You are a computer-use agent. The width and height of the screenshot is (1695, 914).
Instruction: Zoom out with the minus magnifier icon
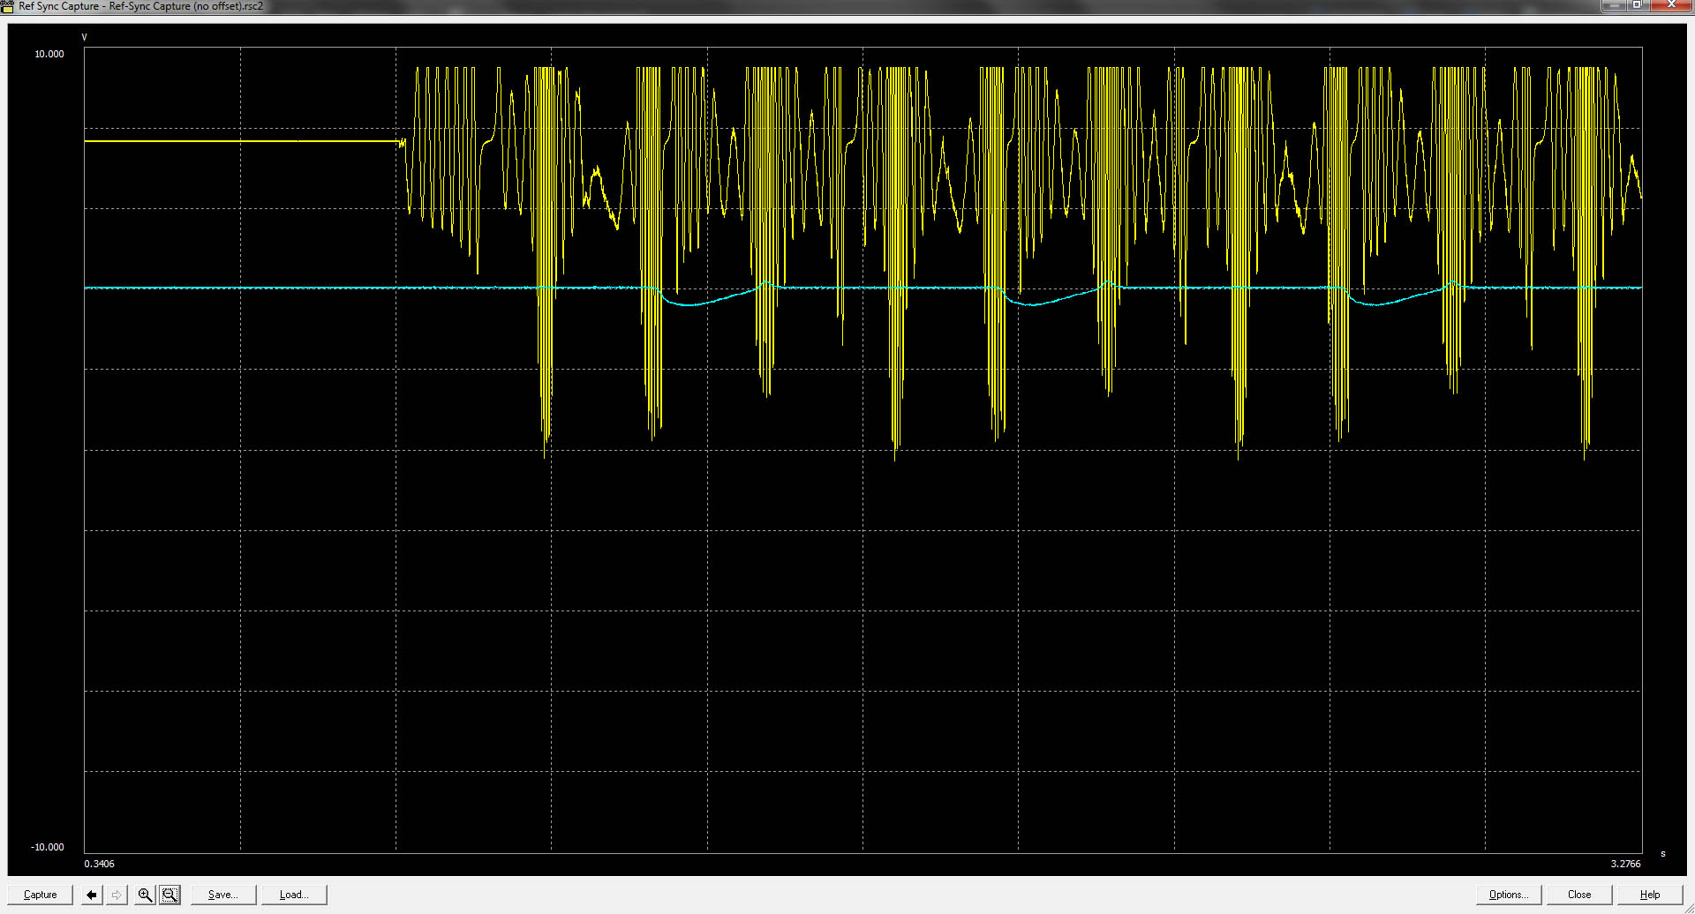click(170, 895)
